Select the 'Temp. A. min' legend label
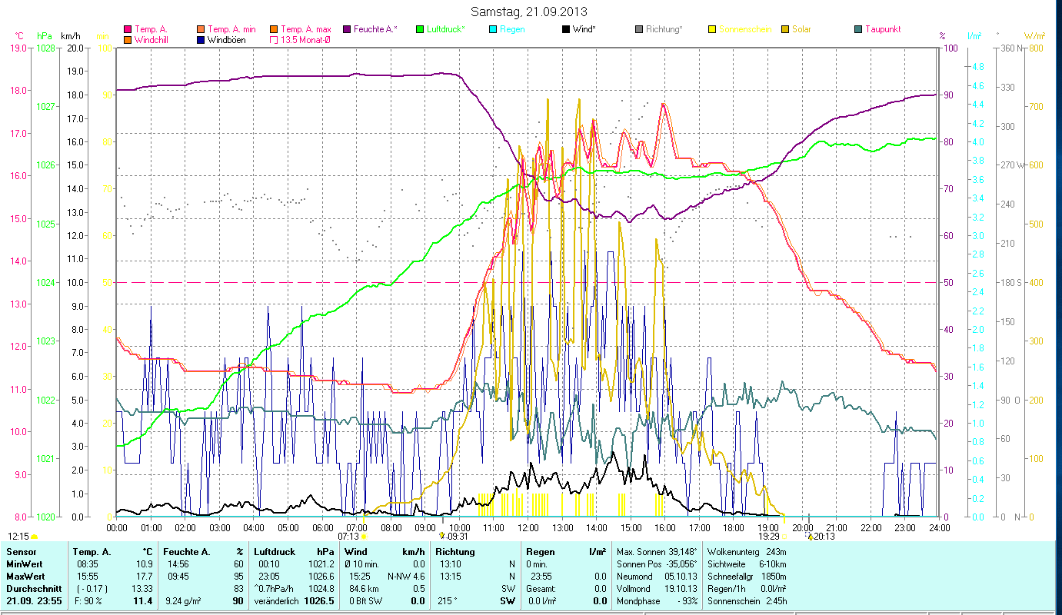This screenshot has height=615, width=1062. coord(231,30)
